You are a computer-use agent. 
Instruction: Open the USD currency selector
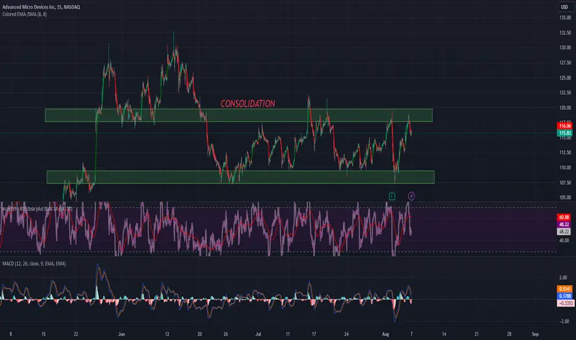pyautogui.click(x=564, y=7)
